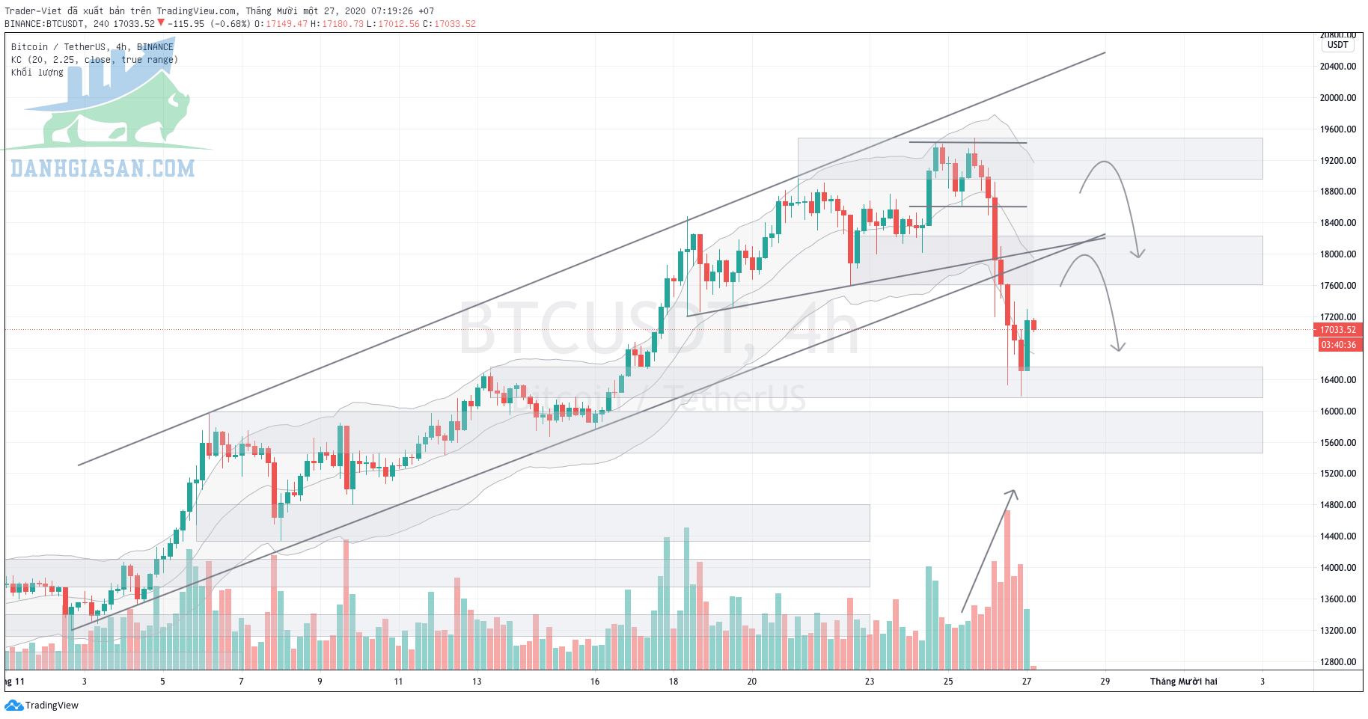The height and width of the screenshot is (719, 1368).
Task: Click the current price label 17033.52
Action: pyautogui.click(x=1338, y=330)
